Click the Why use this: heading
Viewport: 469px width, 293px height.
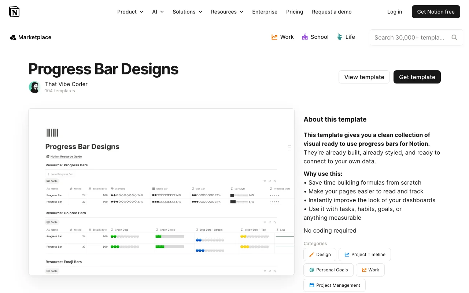point(323,174)
